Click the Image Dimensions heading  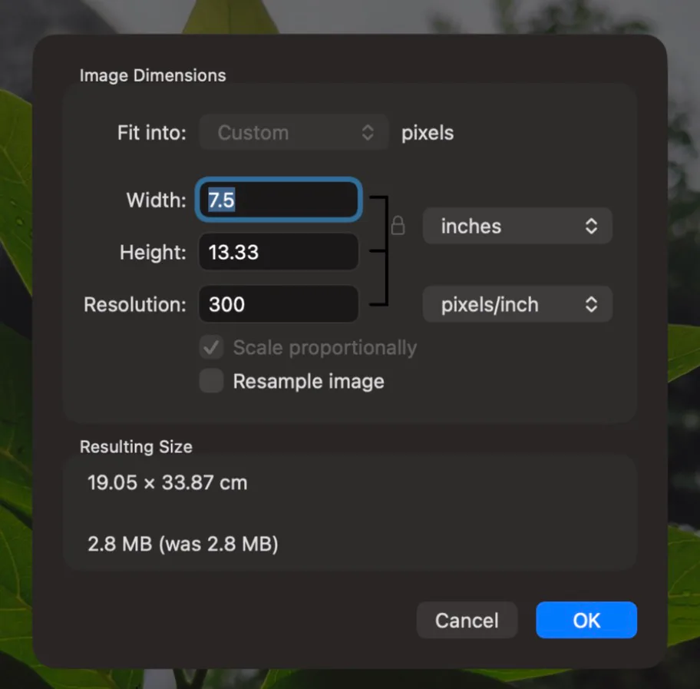point(154,75)
